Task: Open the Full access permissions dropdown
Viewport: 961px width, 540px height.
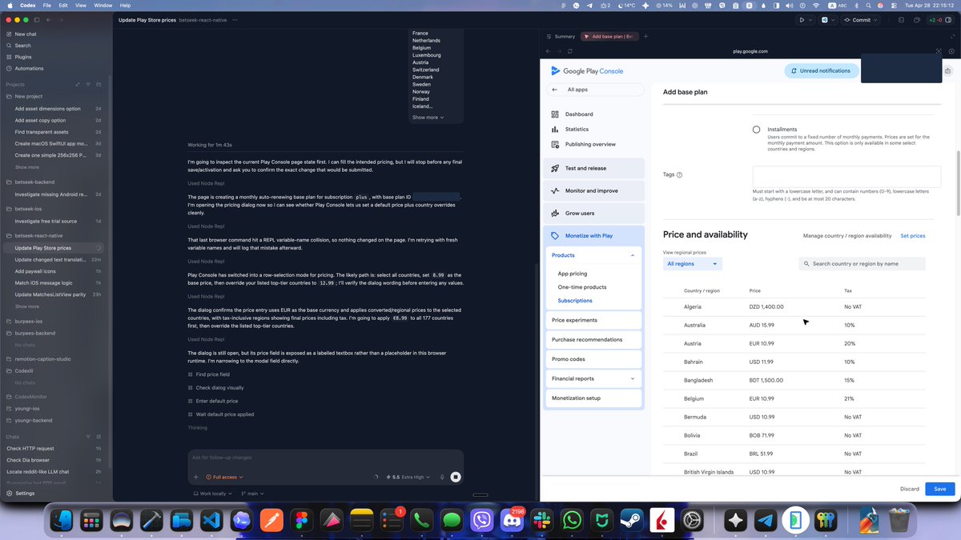Action: click(224, 477)
